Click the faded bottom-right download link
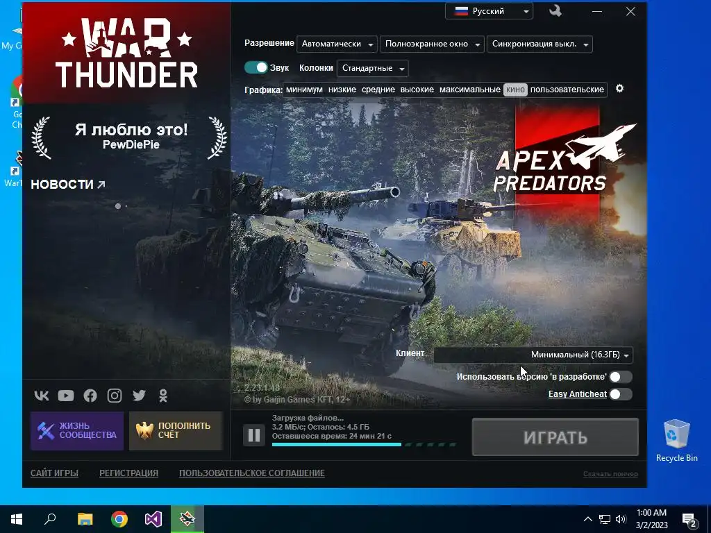This screenshot has height=533, width=711. tap(610, 474)
